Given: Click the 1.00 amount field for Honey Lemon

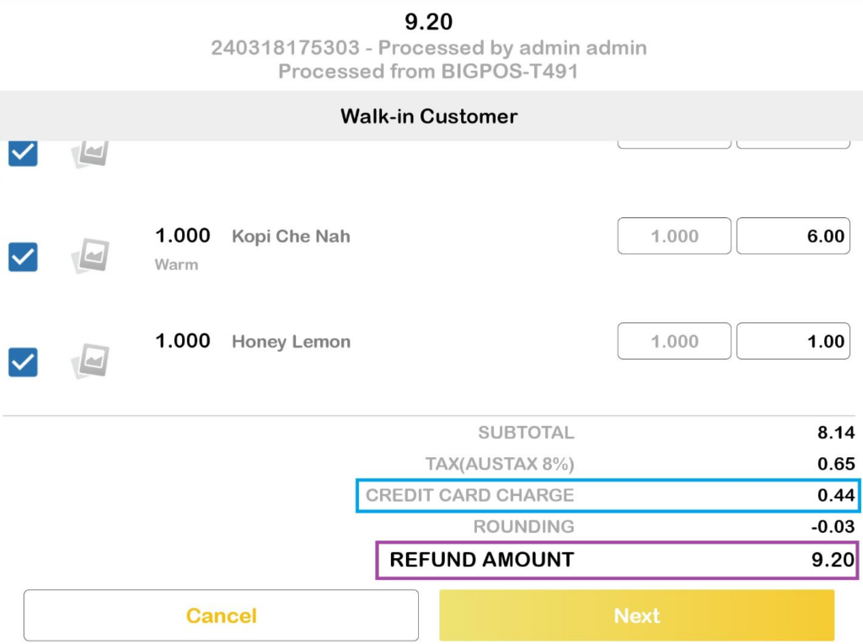Looking at the screenshot, I should (793, 341).
